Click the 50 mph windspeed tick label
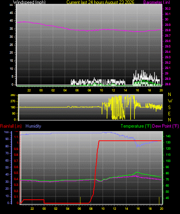This screenshot has width=180, height=214. click(11, 5)
